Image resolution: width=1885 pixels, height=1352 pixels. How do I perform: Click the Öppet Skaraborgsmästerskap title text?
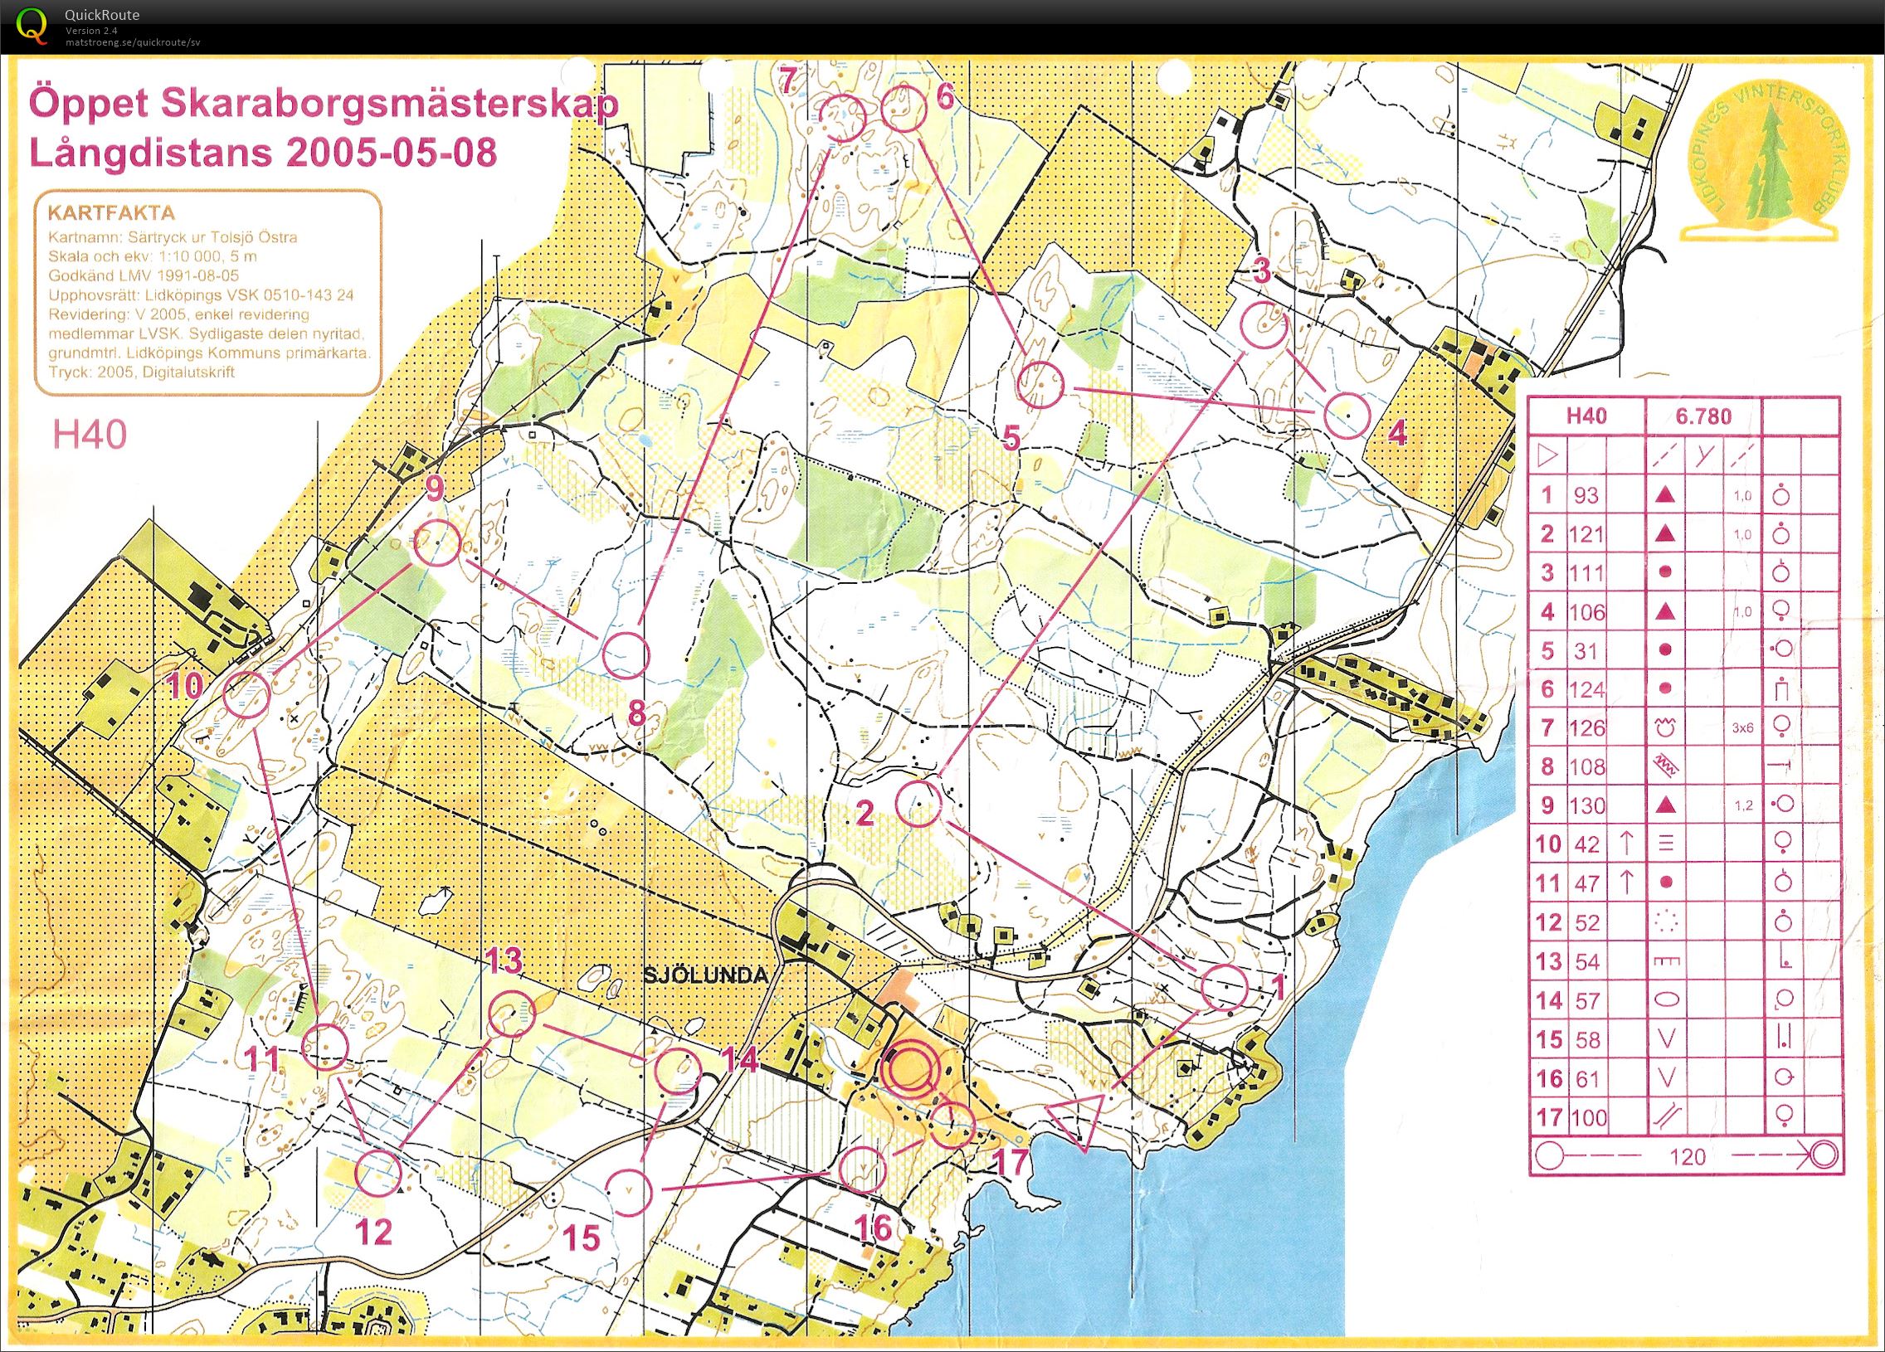(x=324, y=105)
